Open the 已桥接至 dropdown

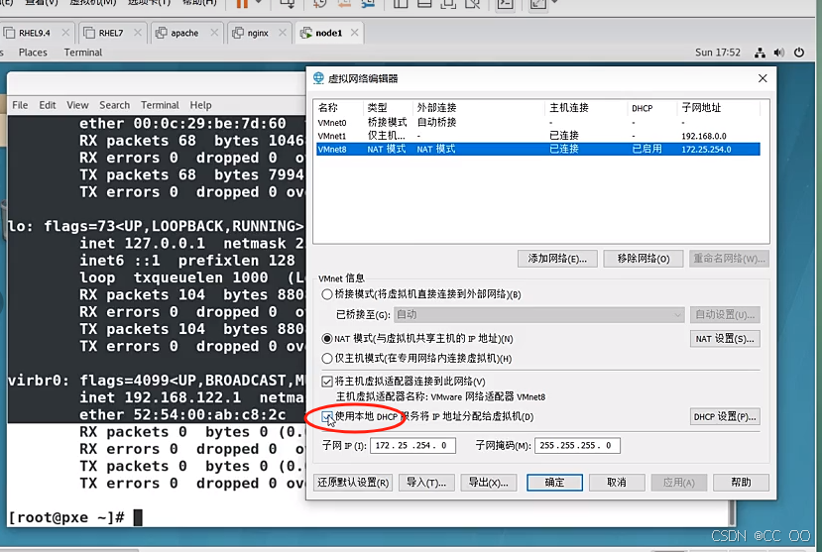(x=539, y=315)
